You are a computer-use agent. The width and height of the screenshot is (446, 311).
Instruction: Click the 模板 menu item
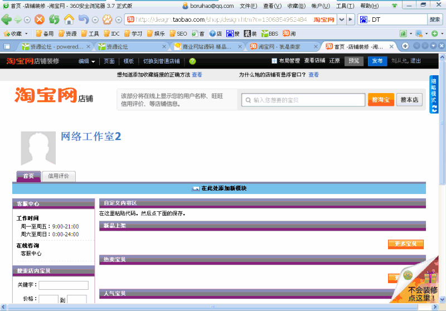[x=129, y=61]
